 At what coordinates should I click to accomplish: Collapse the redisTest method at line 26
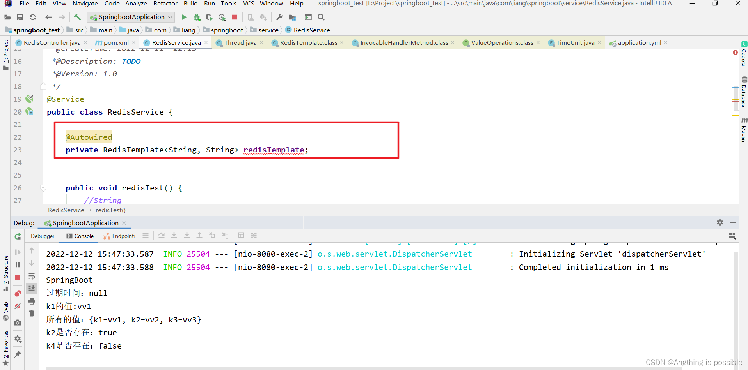43,188
